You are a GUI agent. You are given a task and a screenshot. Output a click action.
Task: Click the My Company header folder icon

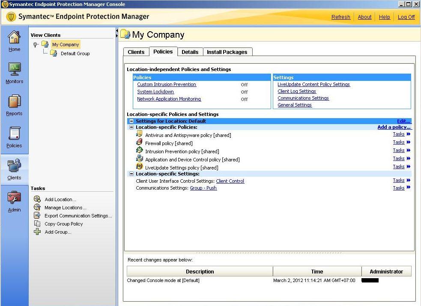(125, 34)
